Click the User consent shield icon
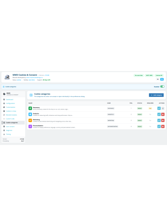Screen dimensions: 167x216 pos(4,126)
